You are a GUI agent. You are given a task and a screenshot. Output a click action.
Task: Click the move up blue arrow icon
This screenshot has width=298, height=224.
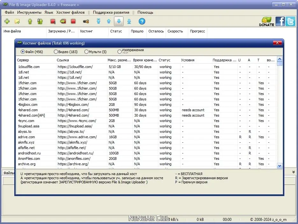[109, 21]
